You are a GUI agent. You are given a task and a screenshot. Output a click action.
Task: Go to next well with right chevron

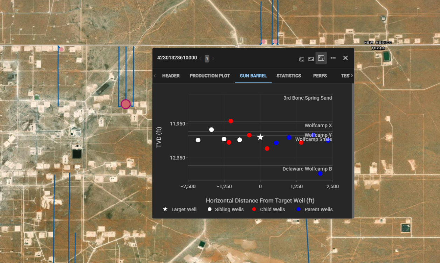(213, 58)
